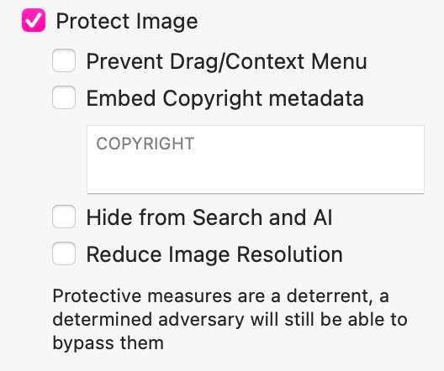Focus the empty lower area of copyright box
The height and width of the screenshot is (371, 444).
click(x=256, y=174)
